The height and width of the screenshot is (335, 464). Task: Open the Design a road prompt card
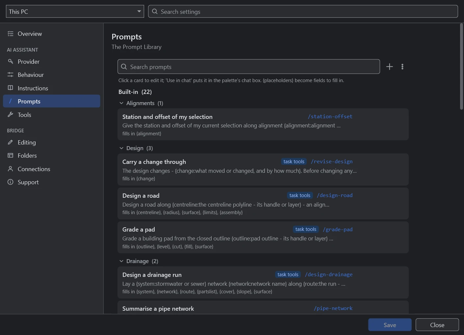click(x=263, y=204)
